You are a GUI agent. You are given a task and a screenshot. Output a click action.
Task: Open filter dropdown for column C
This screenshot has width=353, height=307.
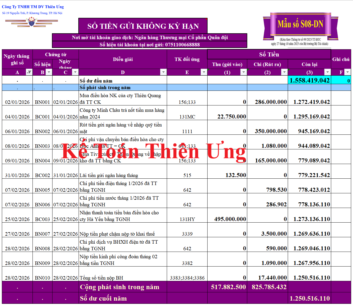pyautogui.click(x=75, y=72)
